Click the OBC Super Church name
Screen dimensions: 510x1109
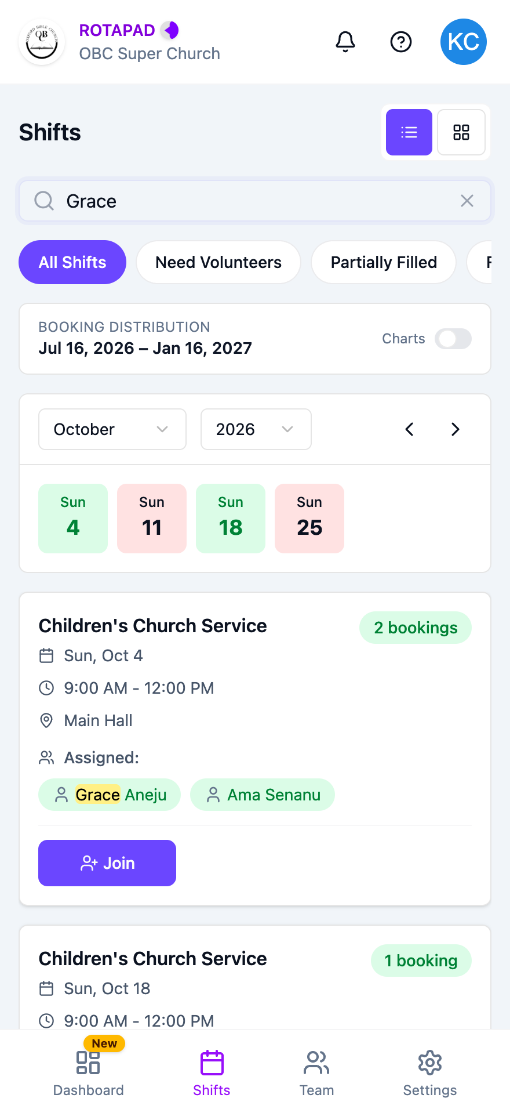point(150,53)
